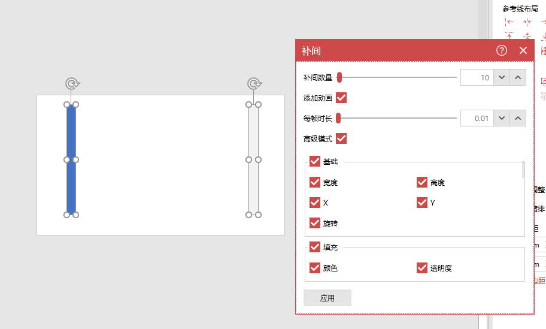Increase 补间数量 with the up arrow
The image size is (546, 329).
[518, 77]
